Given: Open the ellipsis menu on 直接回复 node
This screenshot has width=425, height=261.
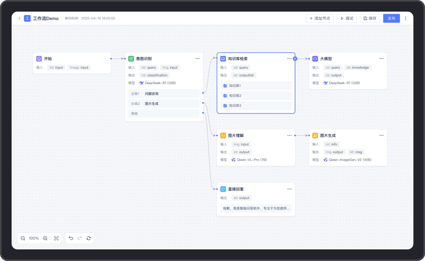Looking at the screenshot, I should (289, 189).
